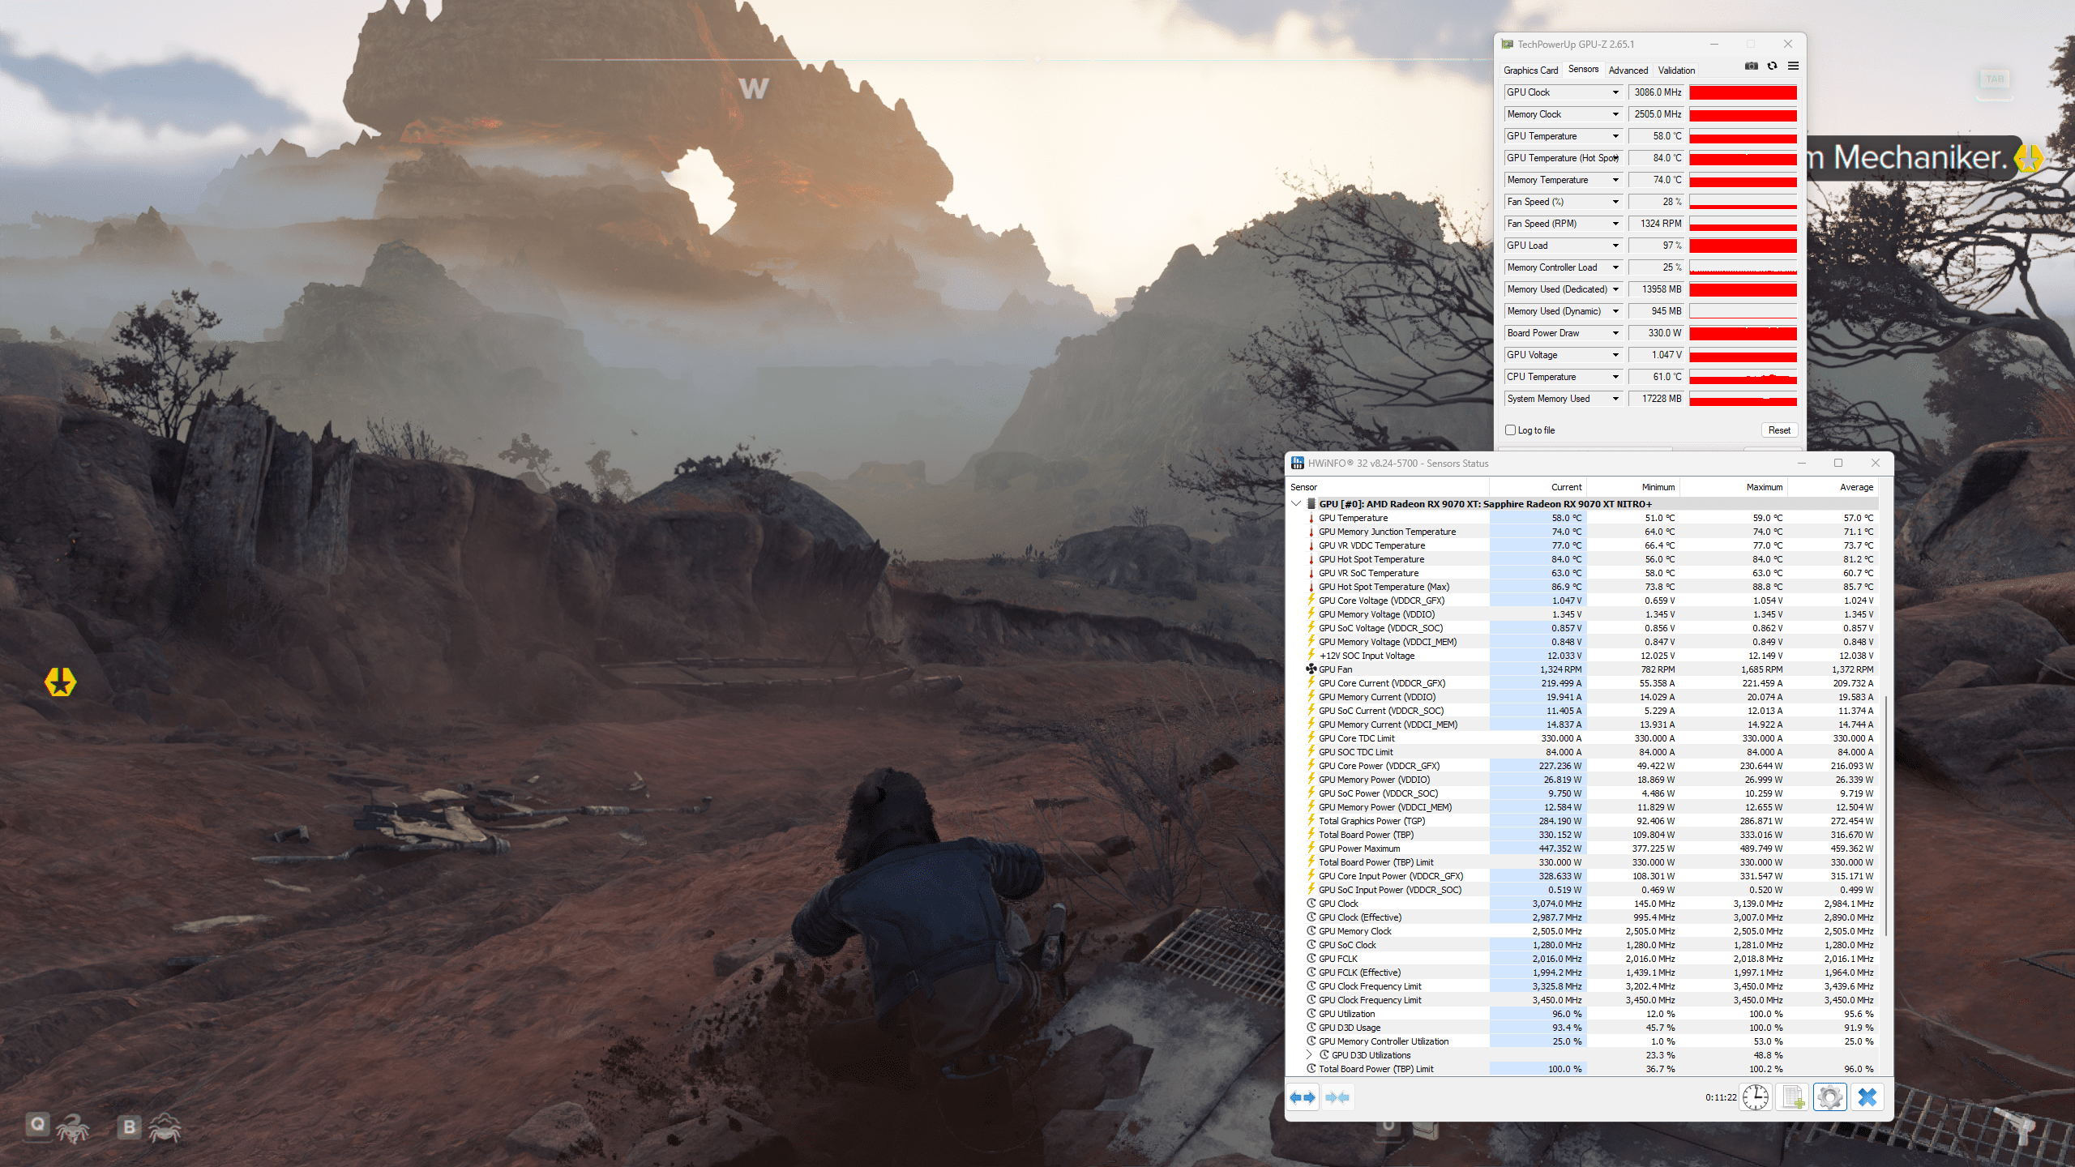The image size is (2075, 1167).
Task: Open the Fan Speed (RPM) dropdown
Action: point(1615,224)
